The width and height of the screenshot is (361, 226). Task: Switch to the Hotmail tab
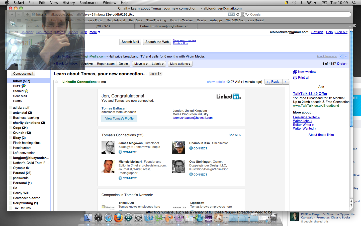pos(165,26)
